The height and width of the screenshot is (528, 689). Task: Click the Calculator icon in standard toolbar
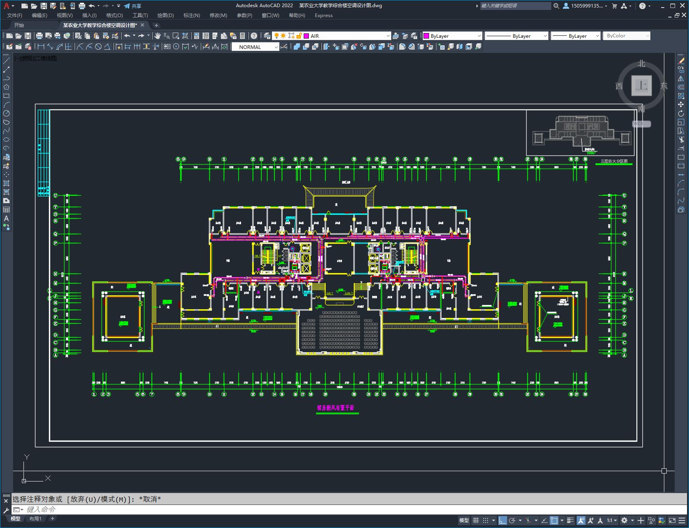(x=242, y=36)
